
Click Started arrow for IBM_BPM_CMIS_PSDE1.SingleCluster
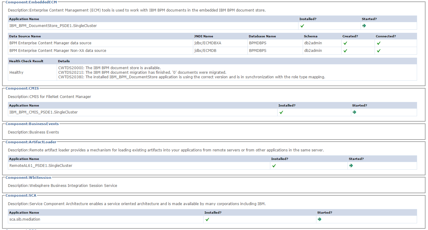click(x=354, y=112)
